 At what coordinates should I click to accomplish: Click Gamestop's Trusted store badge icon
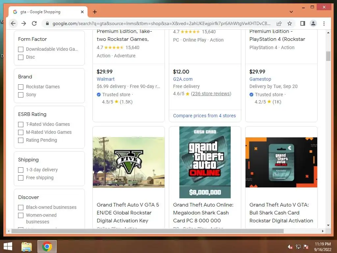[x=251, y=95]
